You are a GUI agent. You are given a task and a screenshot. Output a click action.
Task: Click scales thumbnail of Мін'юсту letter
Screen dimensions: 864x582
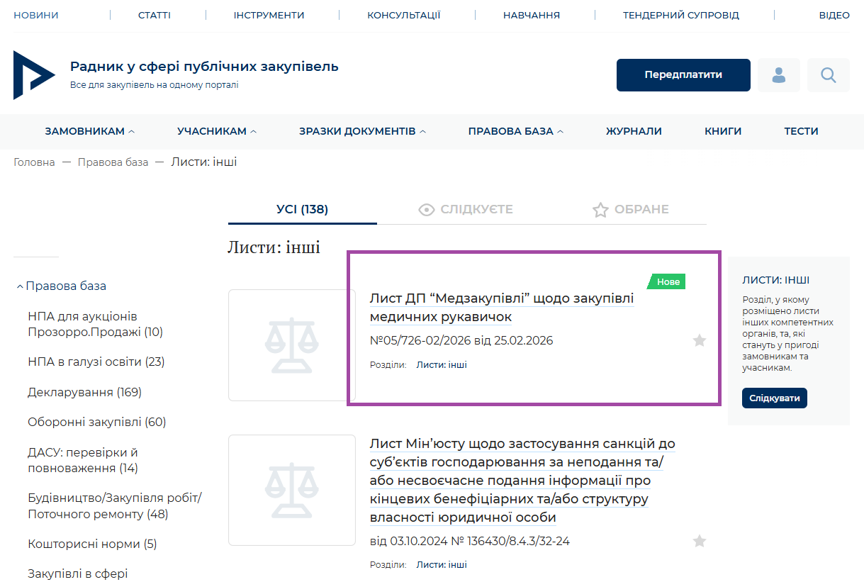point(291,490)
